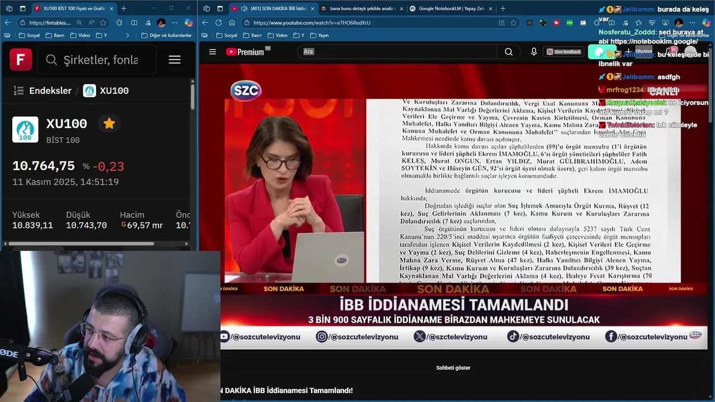Open Sosyal bookmark folder in YouTube window

click(x=226, y=35)
